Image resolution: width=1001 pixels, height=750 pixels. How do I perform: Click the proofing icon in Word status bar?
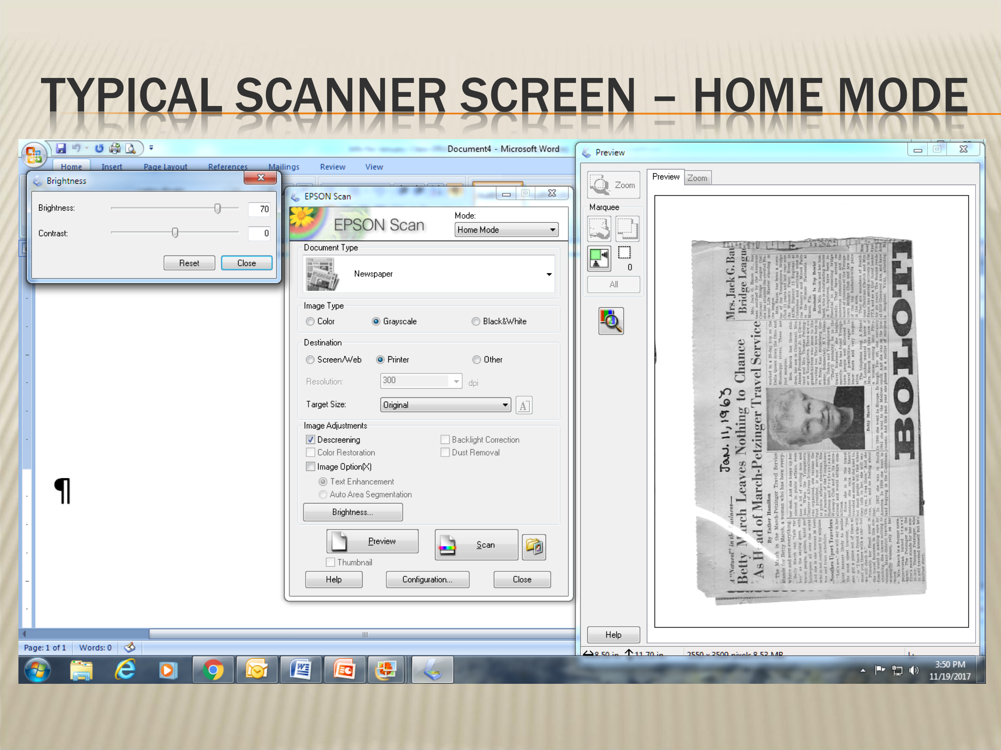pos(130,647)
